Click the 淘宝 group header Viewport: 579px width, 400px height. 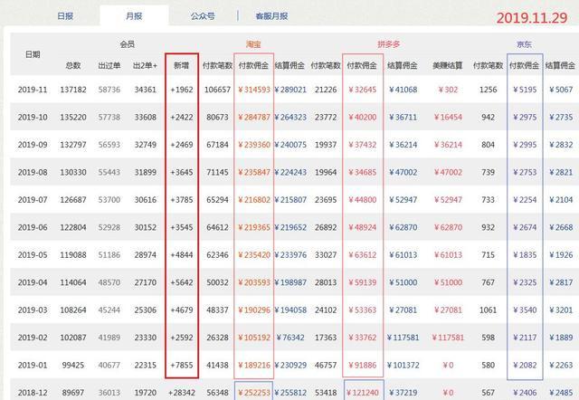[253, 44]
